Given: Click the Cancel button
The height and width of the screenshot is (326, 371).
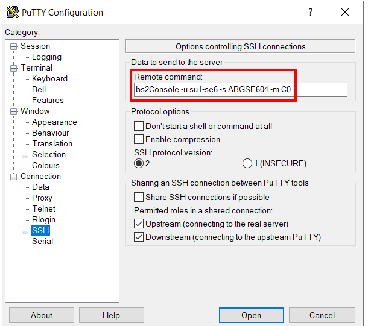Looking at the screenshot, I should tap(322, 315).
